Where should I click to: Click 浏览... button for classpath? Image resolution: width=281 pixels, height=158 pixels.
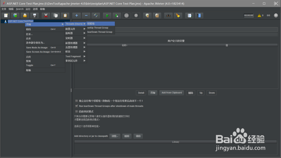pyautogui.click(x=115, y=136)
